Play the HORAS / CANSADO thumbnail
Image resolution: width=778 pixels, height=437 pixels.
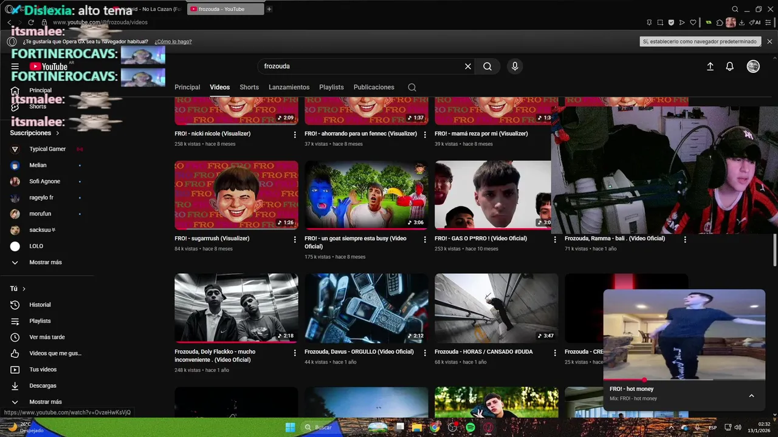pyautogui.click(x=496, y=308)
